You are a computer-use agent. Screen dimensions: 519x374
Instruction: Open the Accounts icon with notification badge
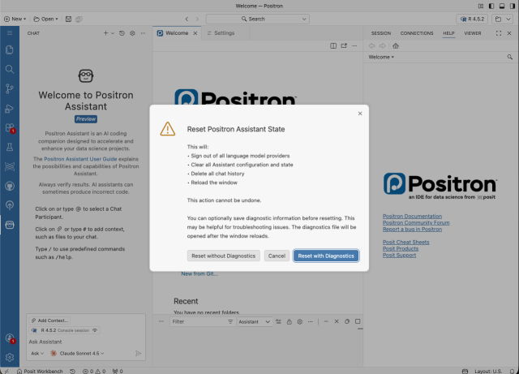tap(10, 338)
